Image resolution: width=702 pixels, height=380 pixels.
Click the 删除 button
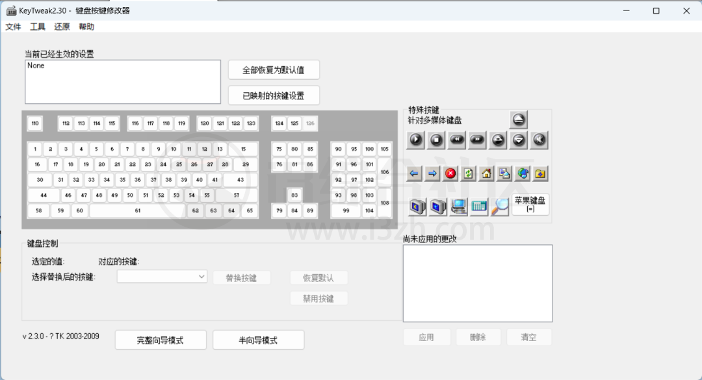pos(478,338)
